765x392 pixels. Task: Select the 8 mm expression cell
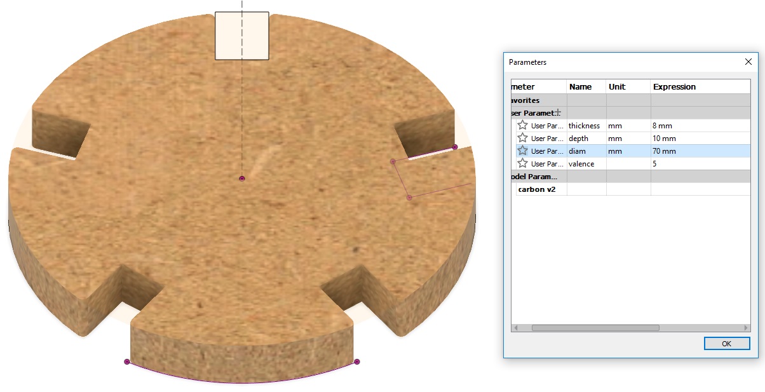click(701, 126)
